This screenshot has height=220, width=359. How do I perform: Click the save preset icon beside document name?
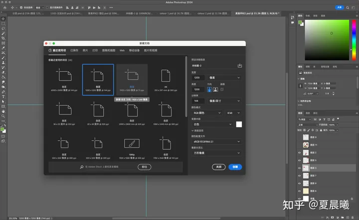(240, 65)
